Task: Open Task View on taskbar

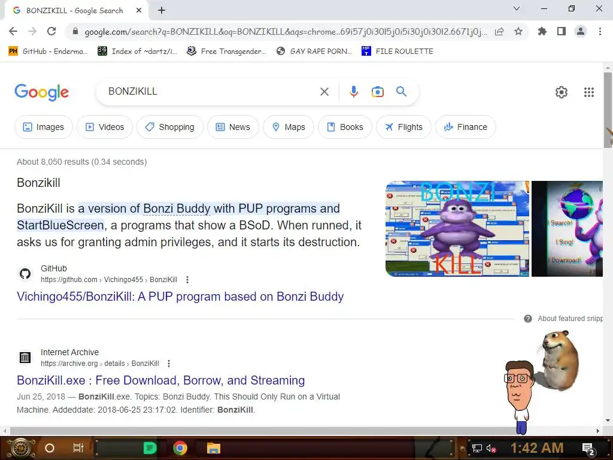Action: coord(78,448)
